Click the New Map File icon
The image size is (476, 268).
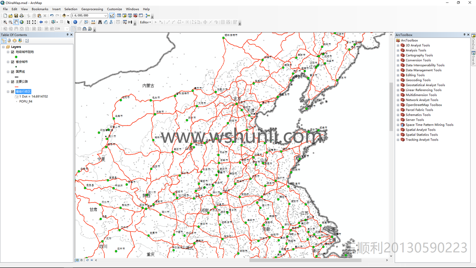5,16
